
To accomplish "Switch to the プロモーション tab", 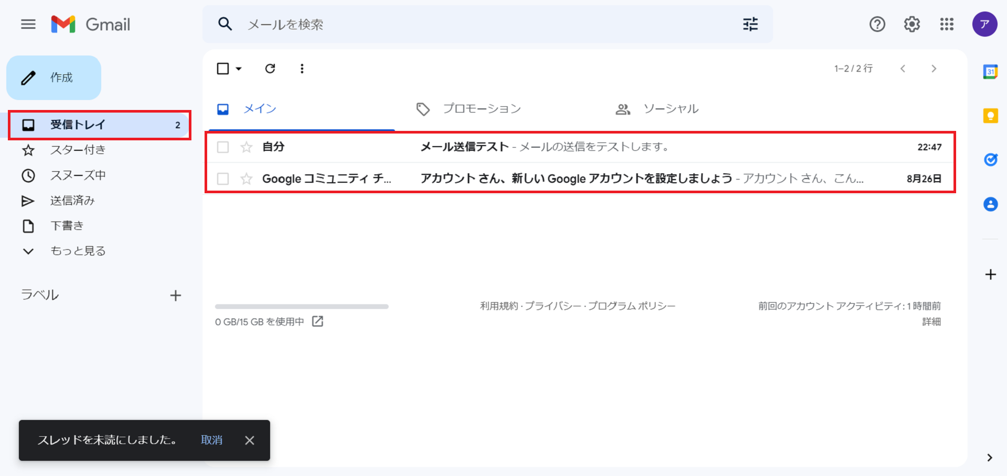I will pyautogui.click(x=481, y=108).
